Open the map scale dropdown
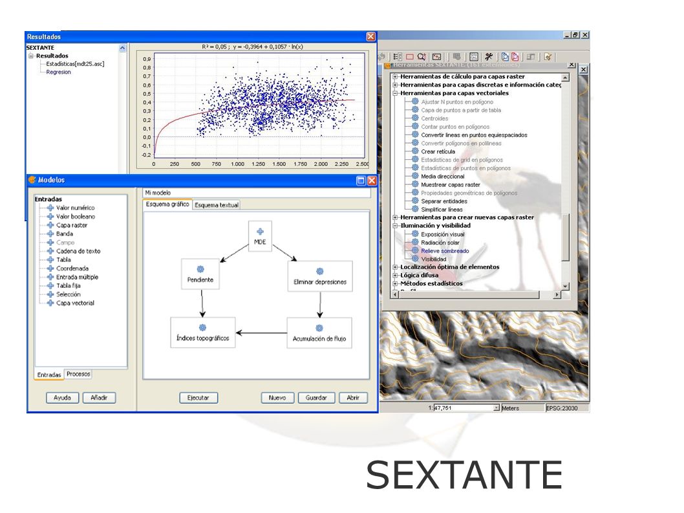Viewport: 684px width, 513px height. pyautogui.click(x=496, y=408)
